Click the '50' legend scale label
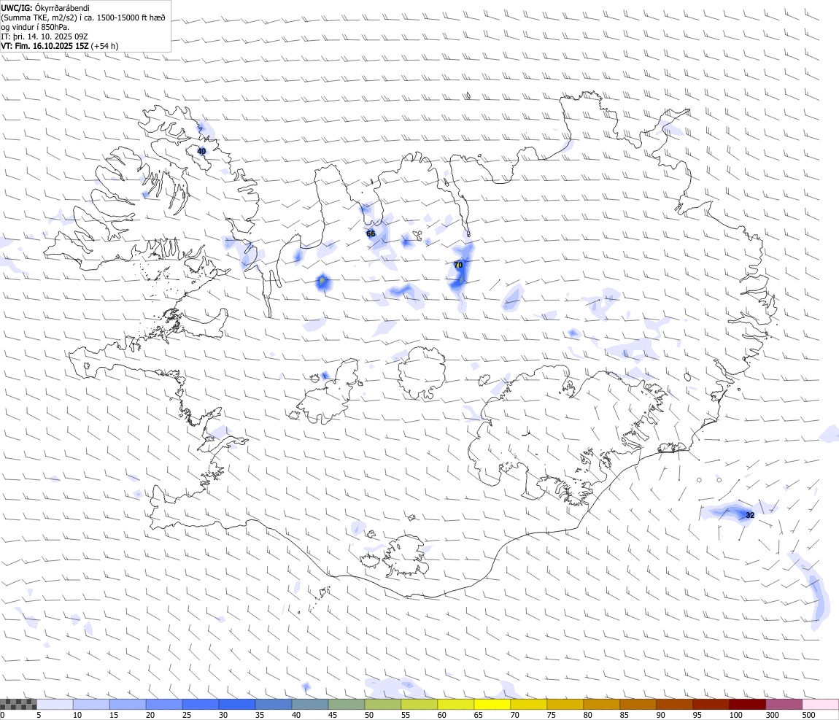 (x=369, y=715)
